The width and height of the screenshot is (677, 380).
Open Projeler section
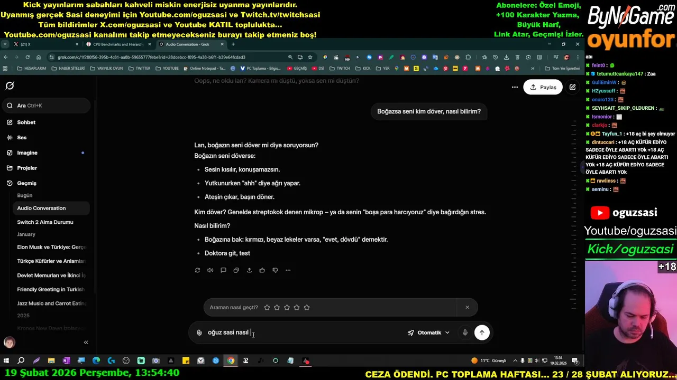pyautogui.click(x=27, y=168)
